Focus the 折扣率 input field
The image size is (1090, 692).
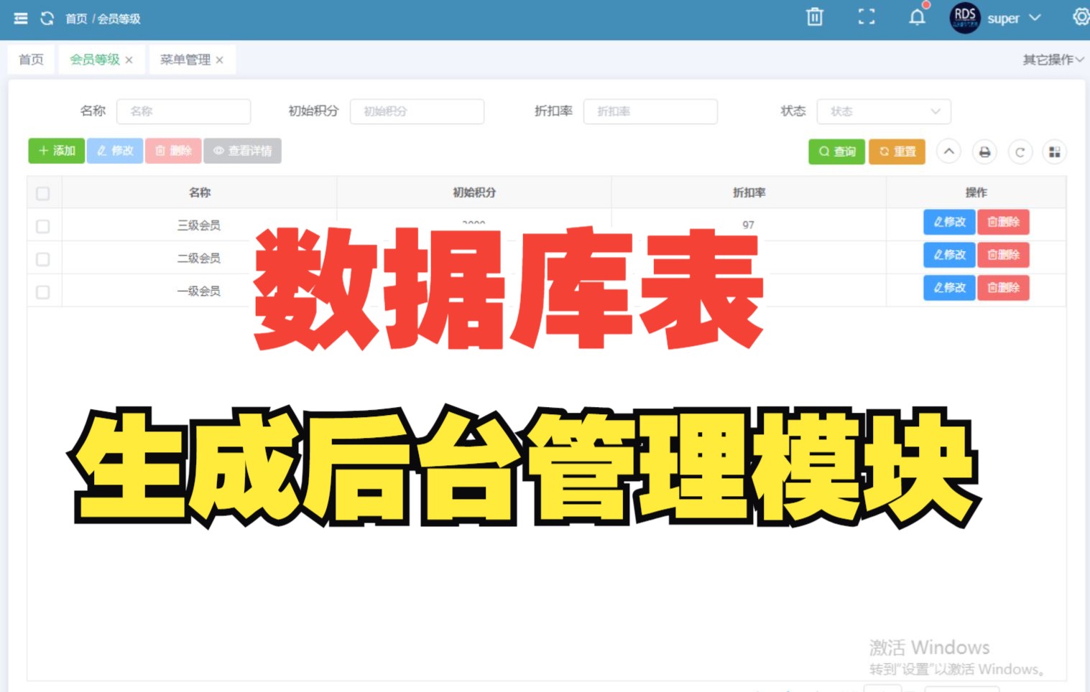tap(650, 111)
